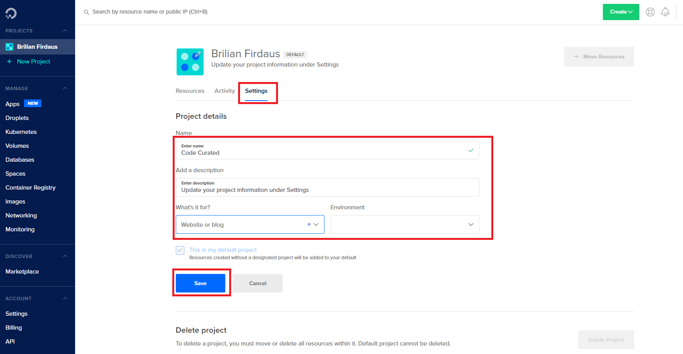Viewport: 683px width, 354px height.
Task: Collapse the MANAGE sidebar section
Action: click(x=65, y=88)
